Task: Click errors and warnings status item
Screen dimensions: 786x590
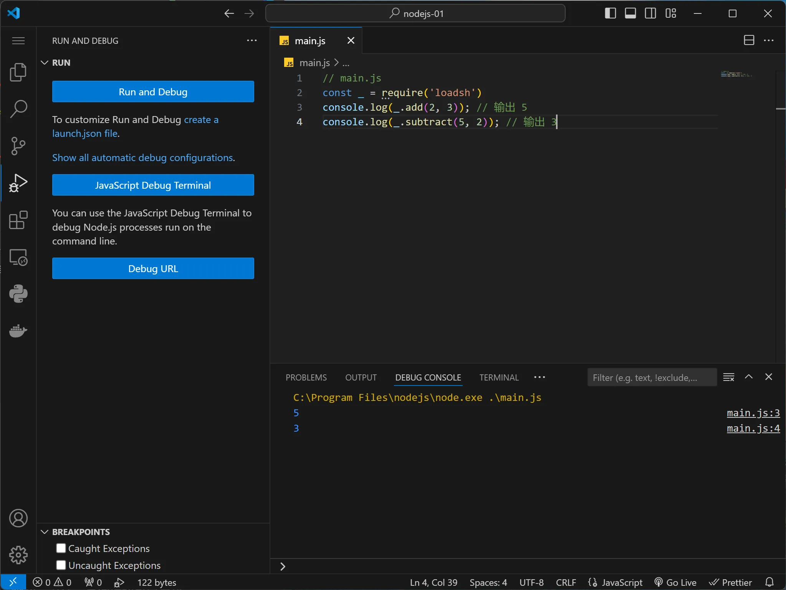Action: click(52, 582)
